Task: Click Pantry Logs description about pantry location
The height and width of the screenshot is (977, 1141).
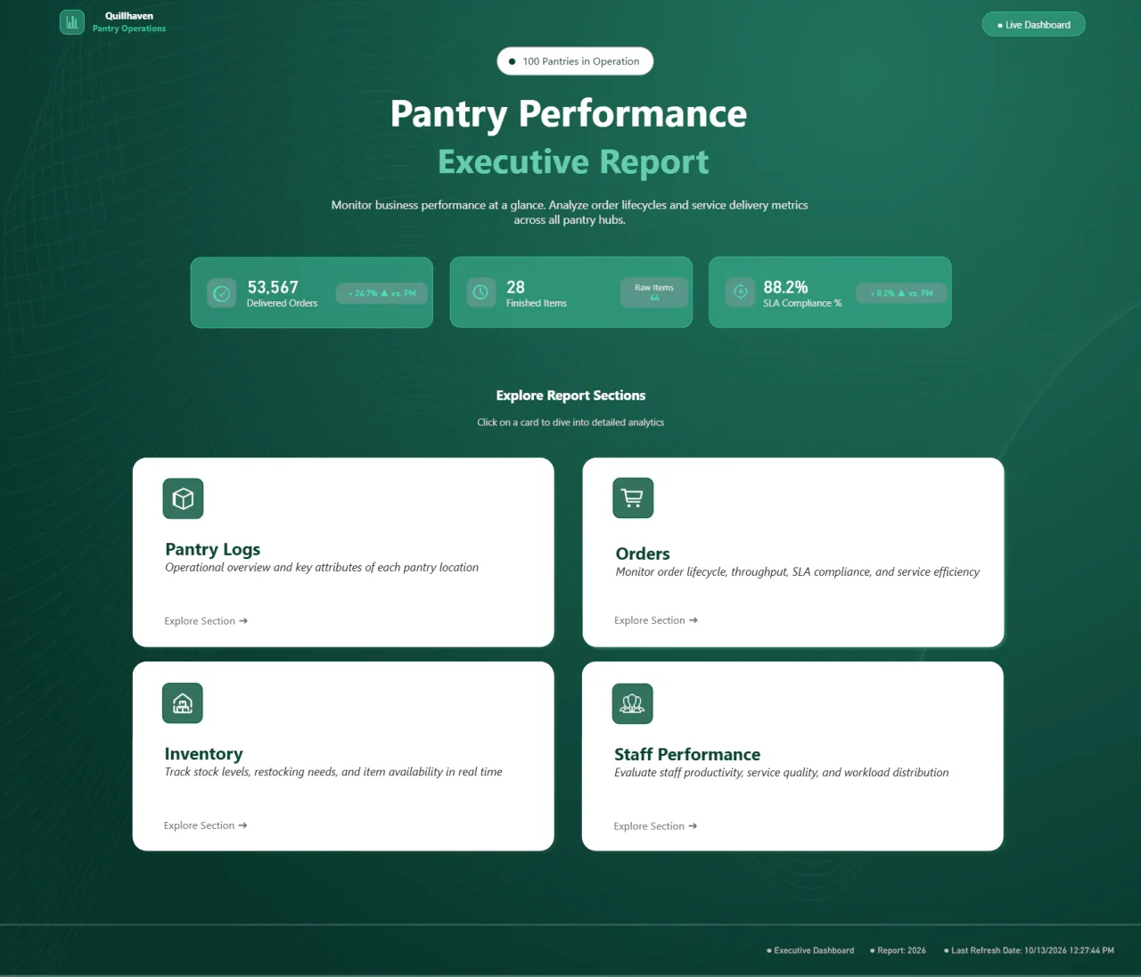Action: pos(322,567)
